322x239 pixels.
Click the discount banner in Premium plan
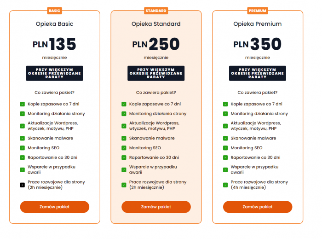[258, 73]
